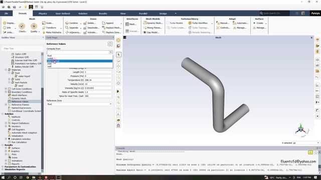Image resolution: width=321 pixels, height=180 pixels.
Task: Select 'wall' in Compute from list
Action: [80, 66]
